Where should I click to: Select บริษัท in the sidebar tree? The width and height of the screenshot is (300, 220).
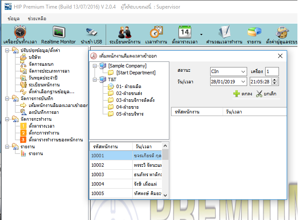(35, 58)
